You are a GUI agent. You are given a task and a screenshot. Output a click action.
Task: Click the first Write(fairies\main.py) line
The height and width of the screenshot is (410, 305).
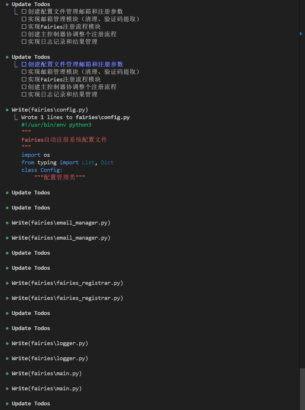[47, 373]
